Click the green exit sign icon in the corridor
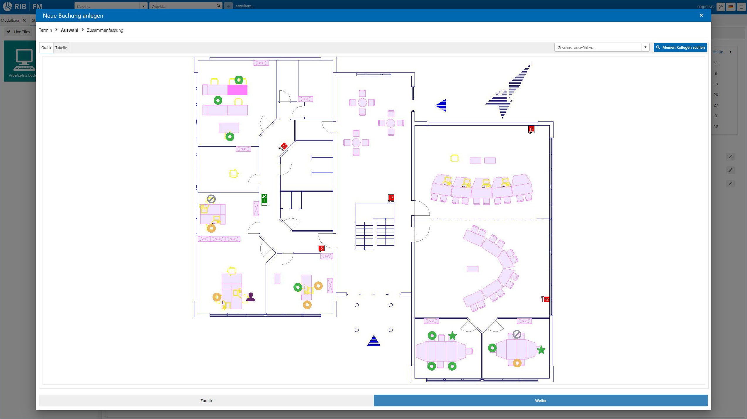 coord(264,199)
